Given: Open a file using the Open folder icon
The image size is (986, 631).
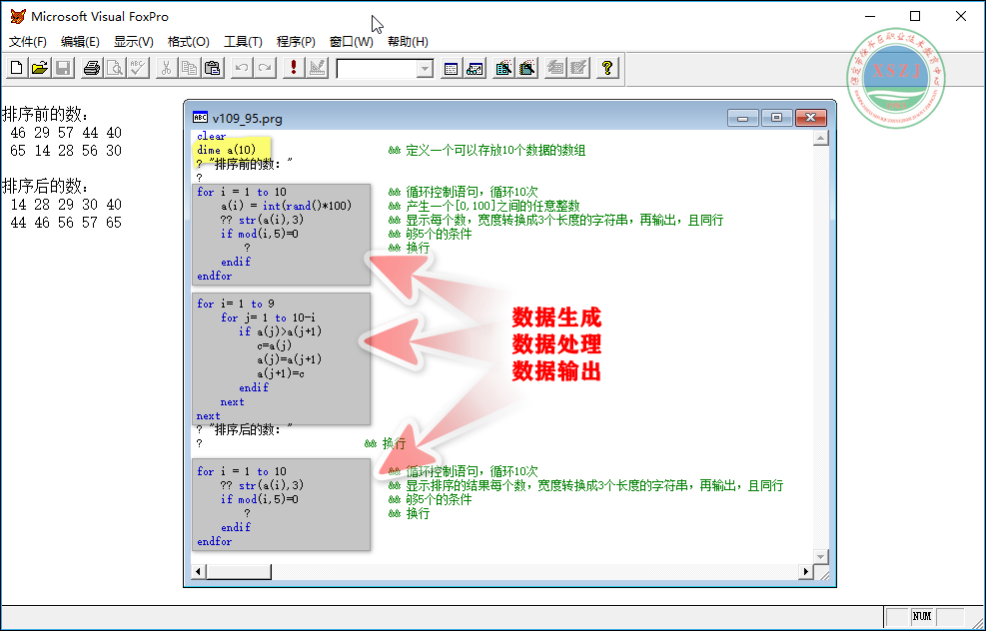Looking at the screenshot, I should click(x=40, y=67).
